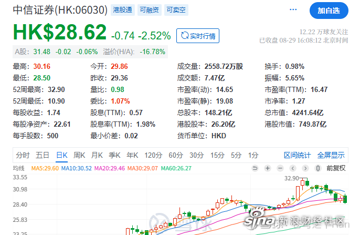Screen dimensions: 360x235
Task: Click the 市净率 value 1.27
Action: (x=299, y=101)
